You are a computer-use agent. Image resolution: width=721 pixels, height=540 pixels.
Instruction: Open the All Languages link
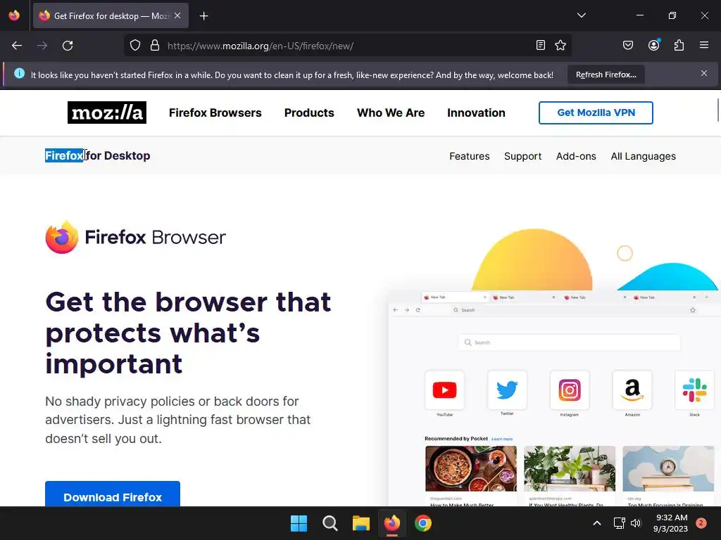(644, 156)
